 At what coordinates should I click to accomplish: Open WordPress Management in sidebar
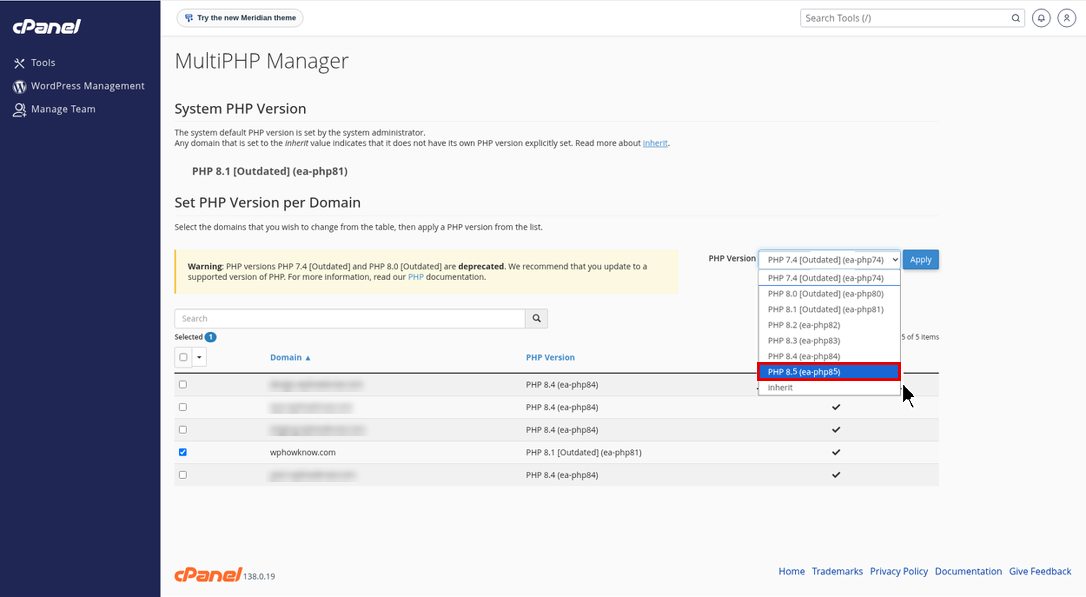[88, 86]
